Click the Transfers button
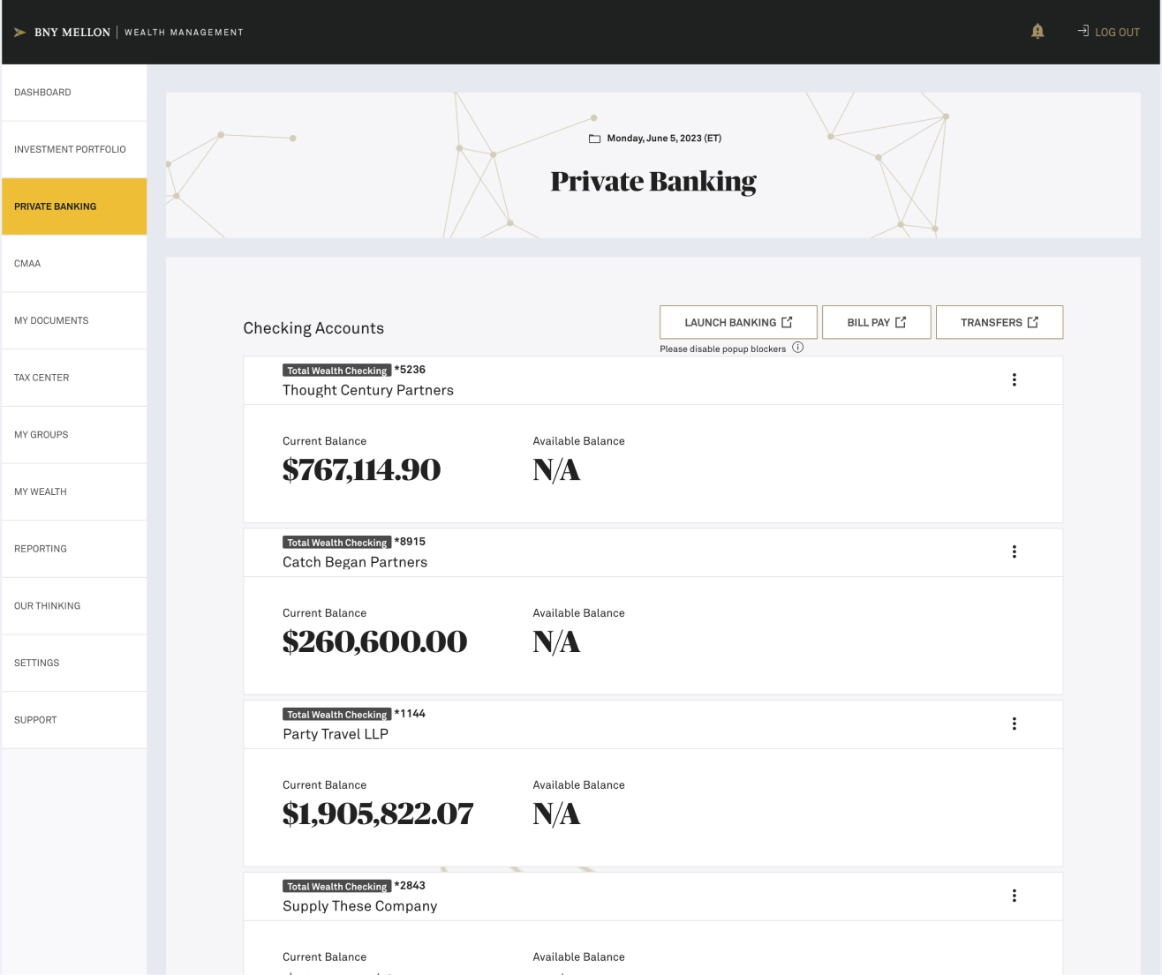 point(1000,322)
